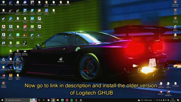This screenshot has height=102, width=181.
Task: Open the Assetto Stuff folder
Action: (3, 11)
